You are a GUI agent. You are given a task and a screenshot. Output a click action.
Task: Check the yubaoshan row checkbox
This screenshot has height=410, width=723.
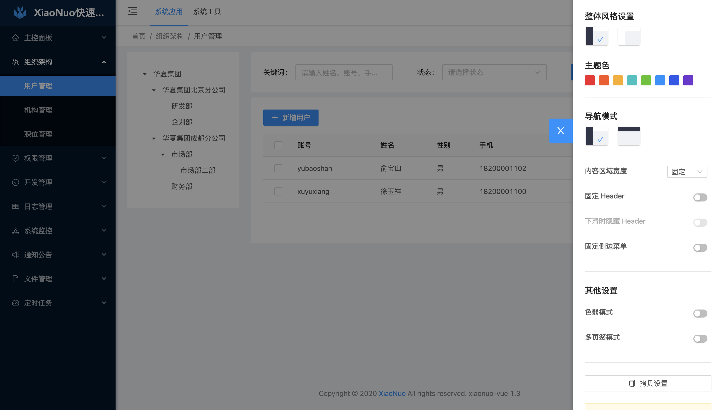point(278,168)
